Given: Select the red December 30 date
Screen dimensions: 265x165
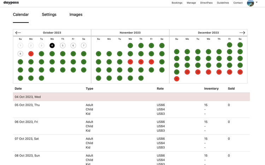Looking at the screenshot, I should 240,72.
